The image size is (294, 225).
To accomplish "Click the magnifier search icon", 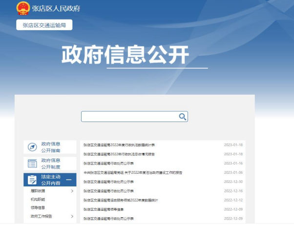I will (183, 117).
